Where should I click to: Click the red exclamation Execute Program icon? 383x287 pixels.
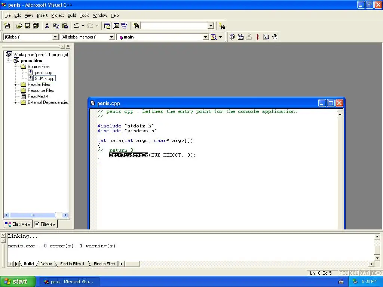click(257, 37)
